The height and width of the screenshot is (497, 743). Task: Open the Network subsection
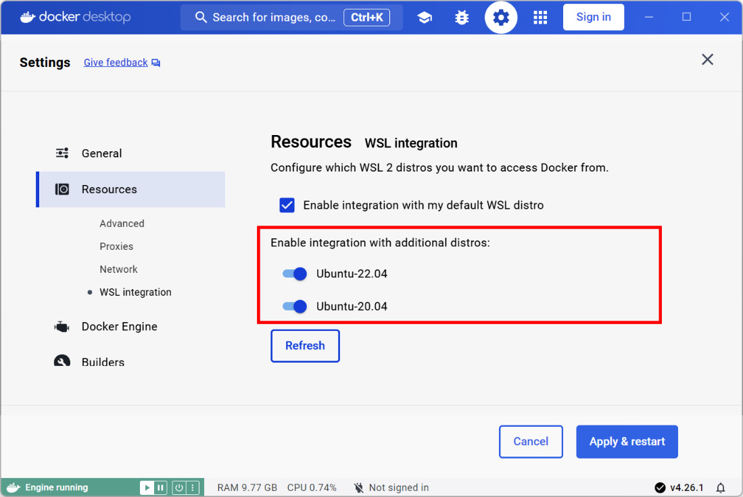point(118,269)
